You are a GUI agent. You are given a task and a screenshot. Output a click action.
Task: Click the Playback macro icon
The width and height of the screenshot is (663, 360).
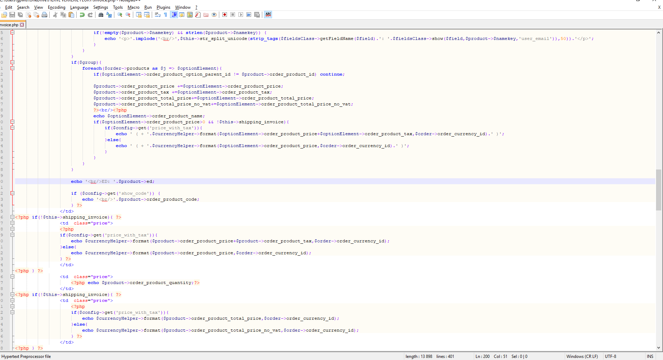point(241,15)
